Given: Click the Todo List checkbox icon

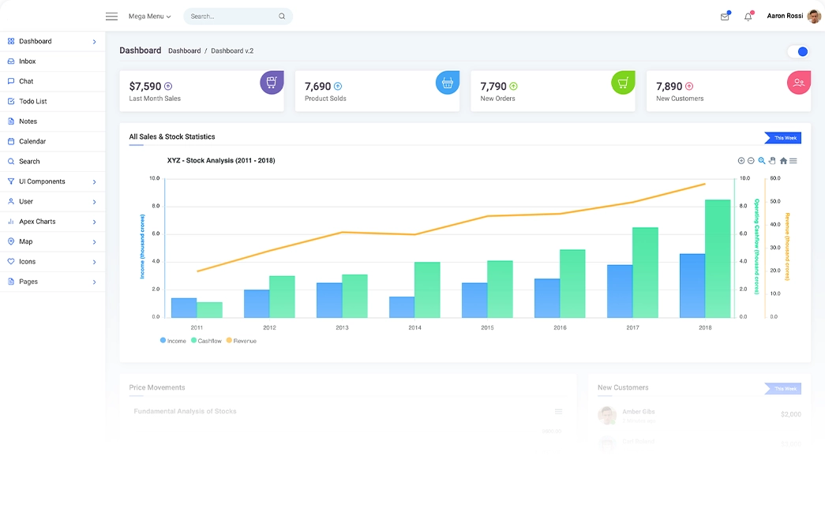Looking at the screenshot, I should point(11,101).
